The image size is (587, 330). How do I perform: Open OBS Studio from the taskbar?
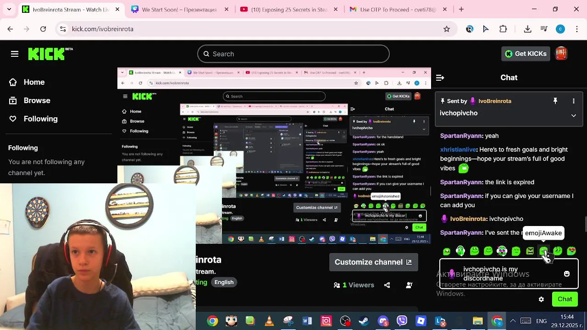345,321
